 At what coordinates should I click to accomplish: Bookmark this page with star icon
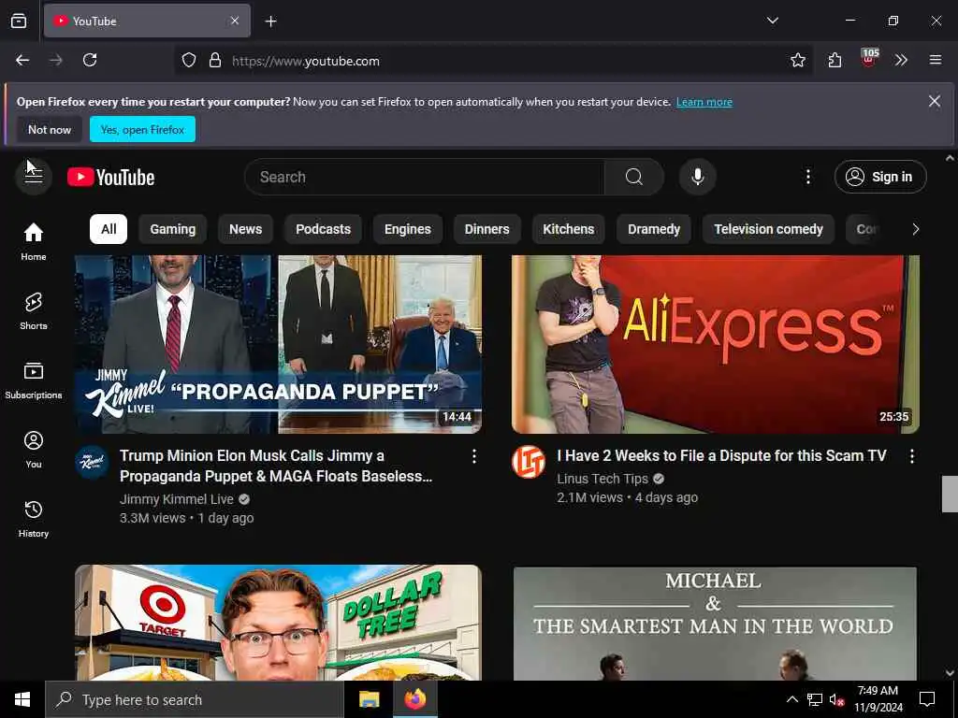click(797, 60)
